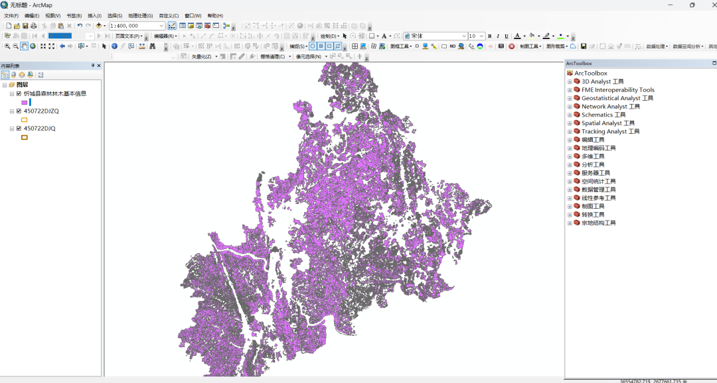Image resolution: width=717 pixels, height=383 pixels.
Task: Click the 绘制(D) drawing button
Action: point(330,36)
